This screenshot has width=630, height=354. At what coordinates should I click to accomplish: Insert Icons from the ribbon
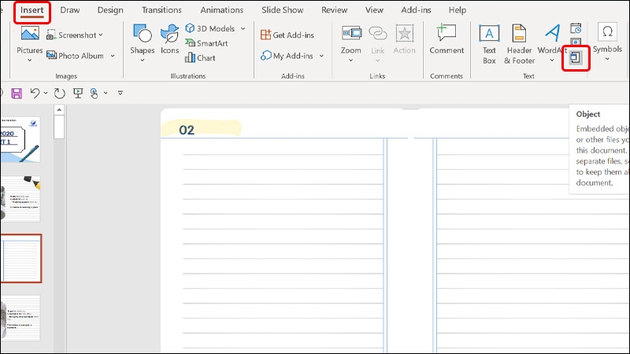pos(169,39)
